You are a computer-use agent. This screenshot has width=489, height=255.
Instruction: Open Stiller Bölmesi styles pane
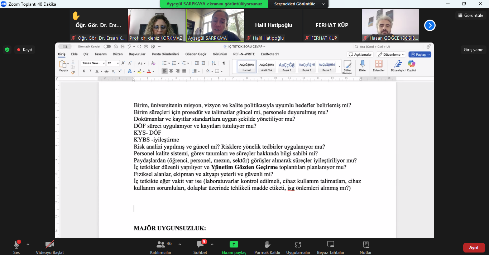[347, 64]
